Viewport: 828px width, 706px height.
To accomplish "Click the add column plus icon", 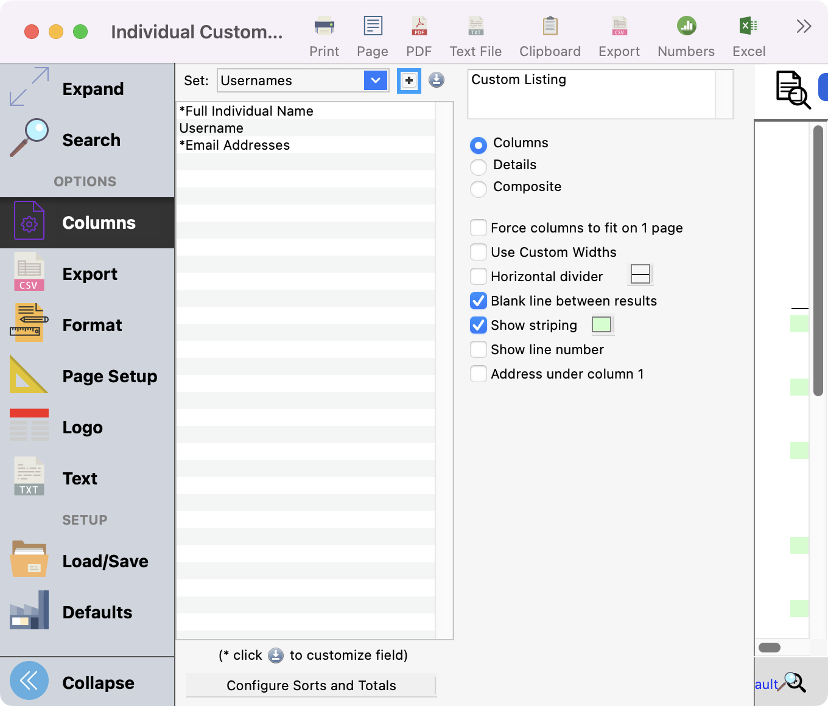I will click(409, 80).
